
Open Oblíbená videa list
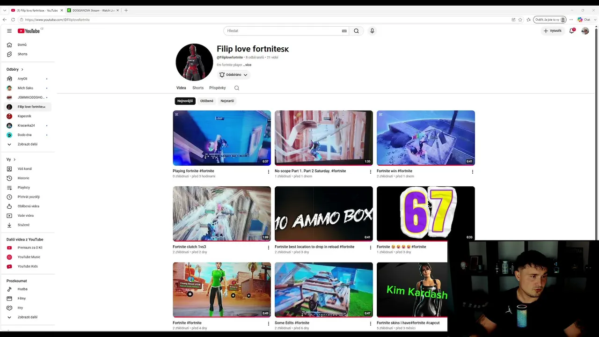tap(28, 206)
